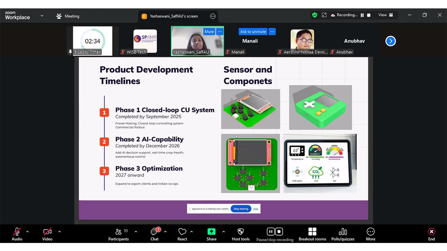
Task: Open the View layout menu
Action: [386, 15]
